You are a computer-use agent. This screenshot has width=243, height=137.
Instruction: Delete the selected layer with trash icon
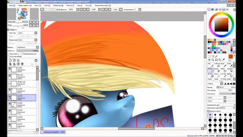pos(22,64)
